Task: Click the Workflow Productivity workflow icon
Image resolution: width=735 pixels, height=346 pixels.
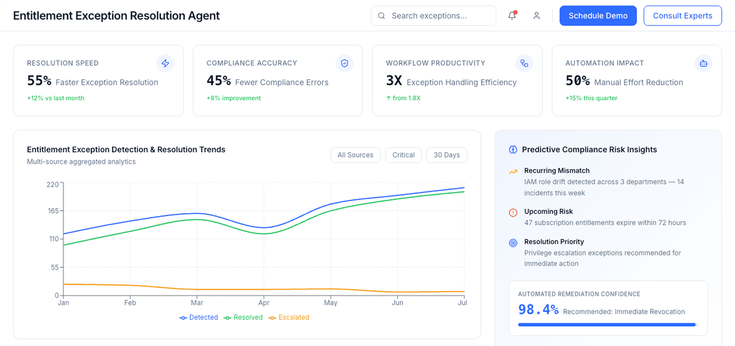Action: [524, 63]
